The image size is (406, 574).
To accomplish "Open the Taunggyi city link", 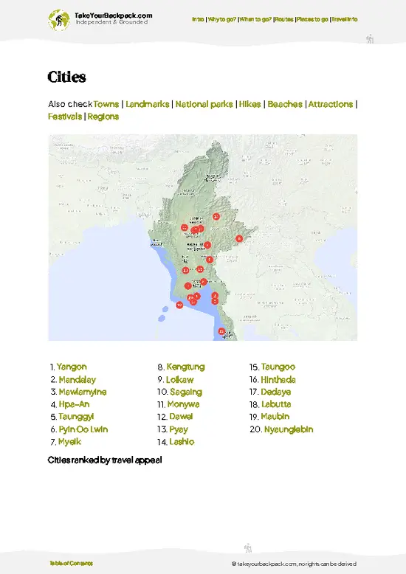I will [76, 417].
